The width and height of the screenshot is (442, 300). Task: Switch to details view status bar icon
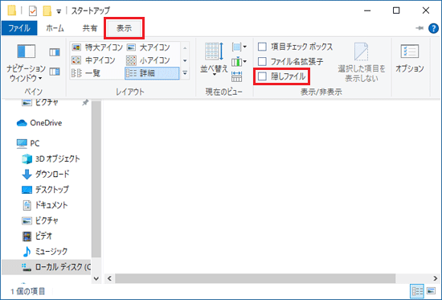click(417, 291)
